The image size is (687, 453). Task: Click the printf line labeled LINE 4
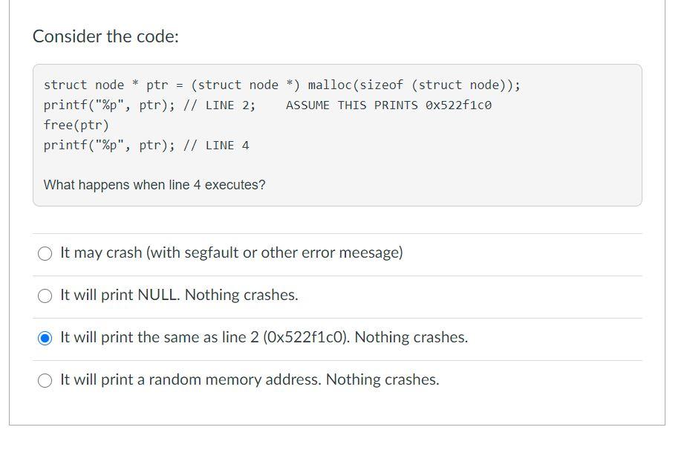coord(145,145)
